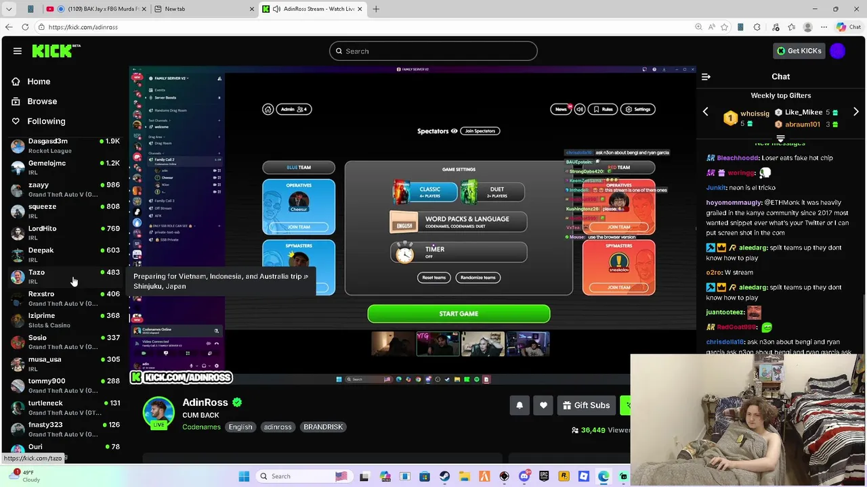Open Rexstro channel in sidebar
Image resolution: width=867 pixels, height=487 pixels.
(64, 298)
